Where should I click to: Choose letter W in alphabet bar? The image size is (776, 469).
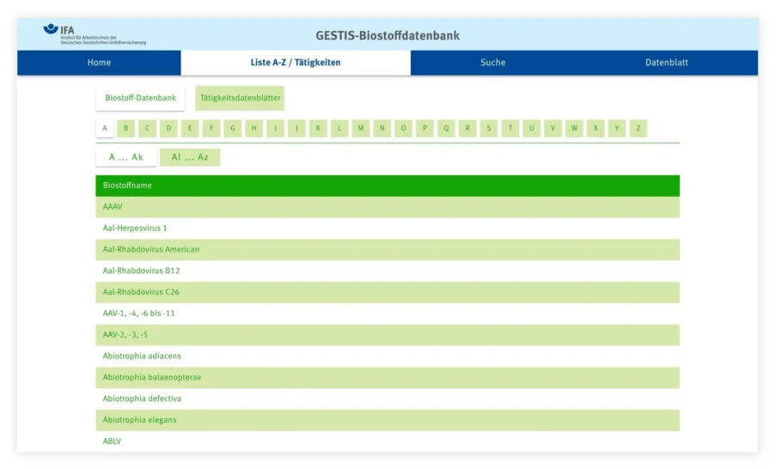pos(574,128)
